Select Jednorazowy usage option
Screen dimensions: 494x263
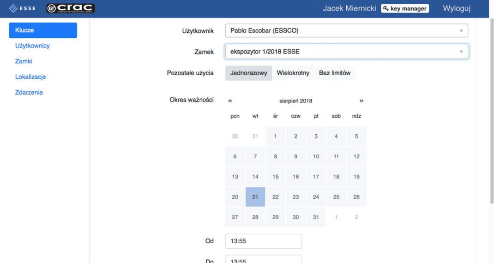pos(248,73)
